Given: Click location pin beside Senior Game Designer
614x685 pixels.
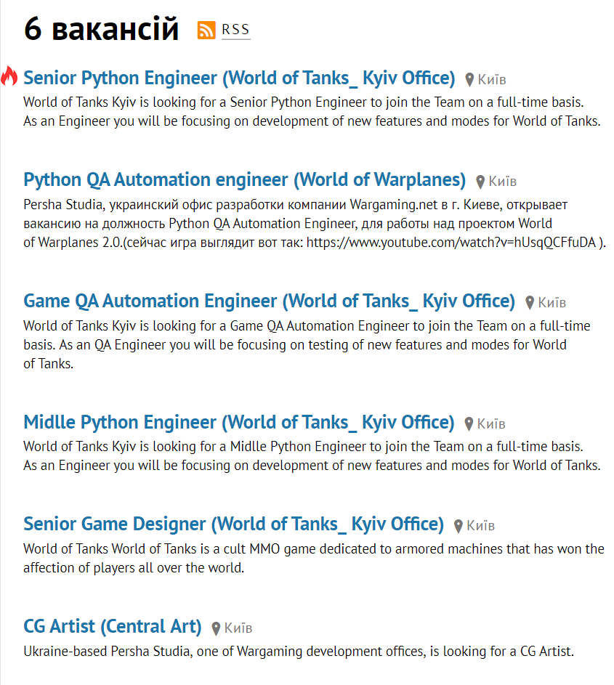Looking at the screenshot, I should [459, 526].
